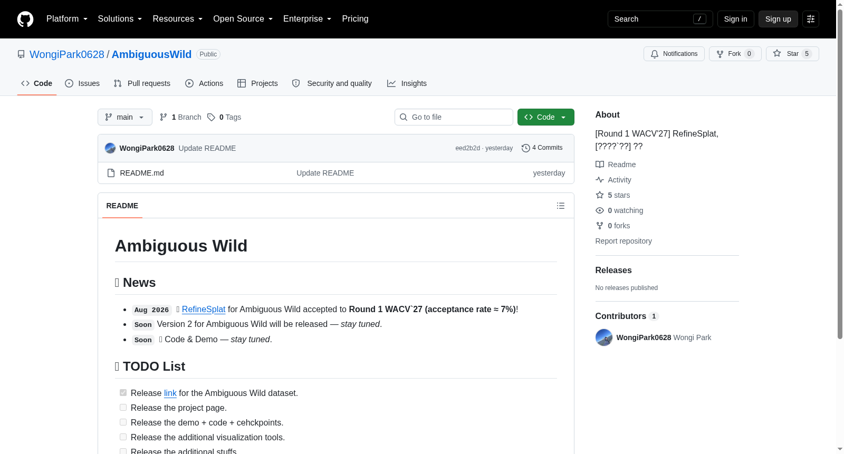Image resolution: width=844 pixels, height=454 pixels.
Task: Expand the Open Source menu
Action: click(x=243, y=19)
